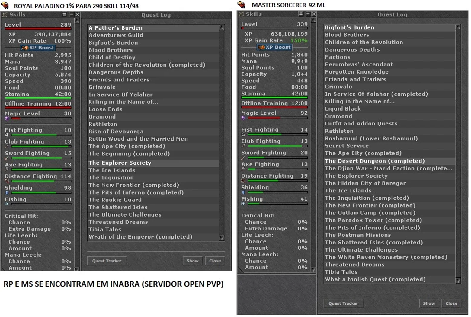471x317 pixels.
Task: Select the "Rise of Devovorga" quest
Action: [153, 132]
